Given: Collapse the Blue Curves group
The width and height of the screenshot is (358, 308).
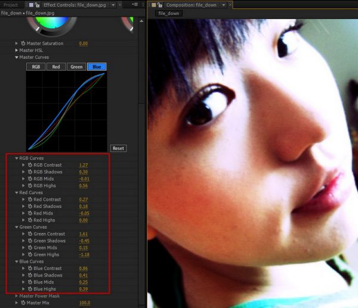Looking at the screenshot, I should (17, 262).
